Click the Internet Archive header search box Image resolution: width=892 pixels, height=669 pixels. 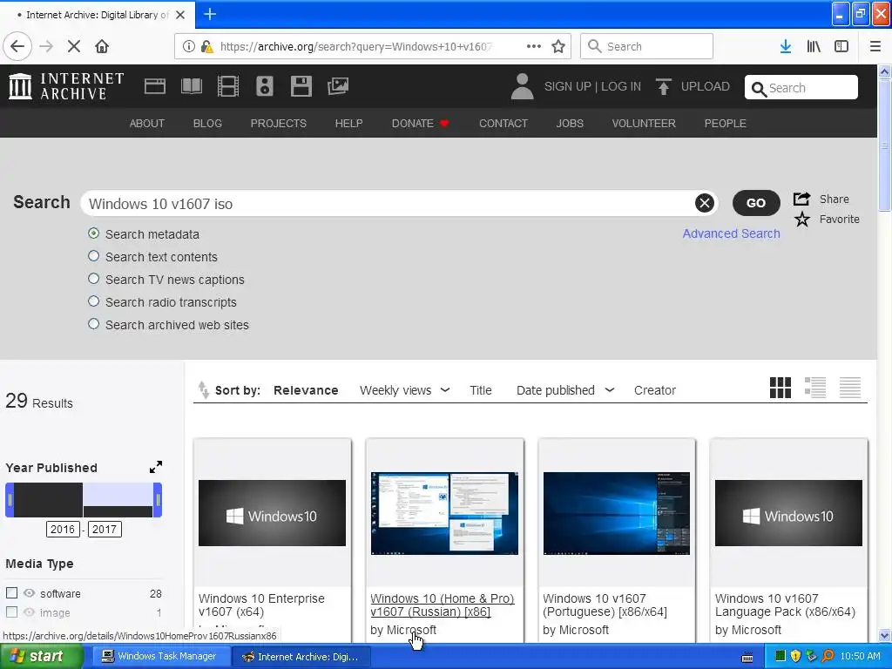(801, 88)
